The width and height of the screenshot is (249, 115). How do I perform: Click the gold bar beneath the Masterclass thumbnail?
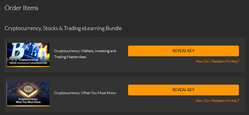point(28,66)
